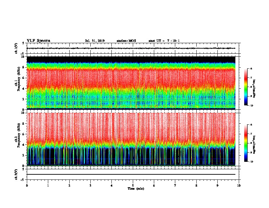Image resolution: width=269 pixels, height=208 pixels.
Task: Click the "6" tick on ch.2 frequency axis
Action: (23, 134)
